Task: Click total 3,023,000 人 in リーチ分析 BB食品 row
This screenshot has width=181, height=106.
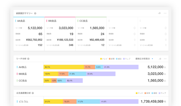Action: (157, 74)
